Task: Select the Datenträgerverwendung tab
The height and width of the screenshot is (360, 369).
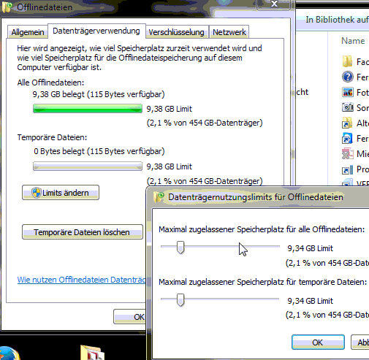Action: (96, 31)
